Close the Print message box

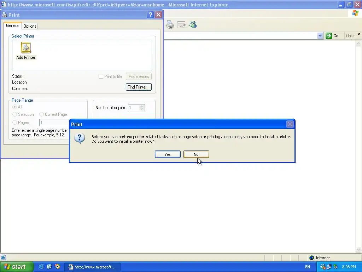(290, 124)
